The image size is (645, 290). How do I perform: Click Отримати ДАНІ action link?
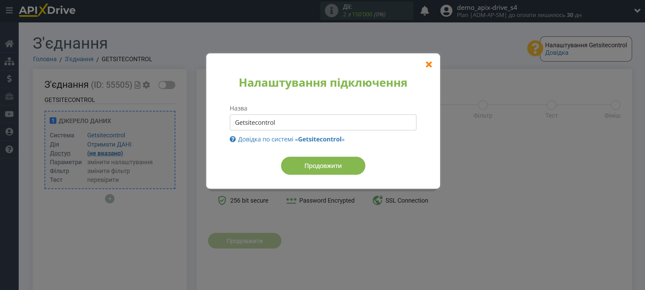tap(109, 144)
